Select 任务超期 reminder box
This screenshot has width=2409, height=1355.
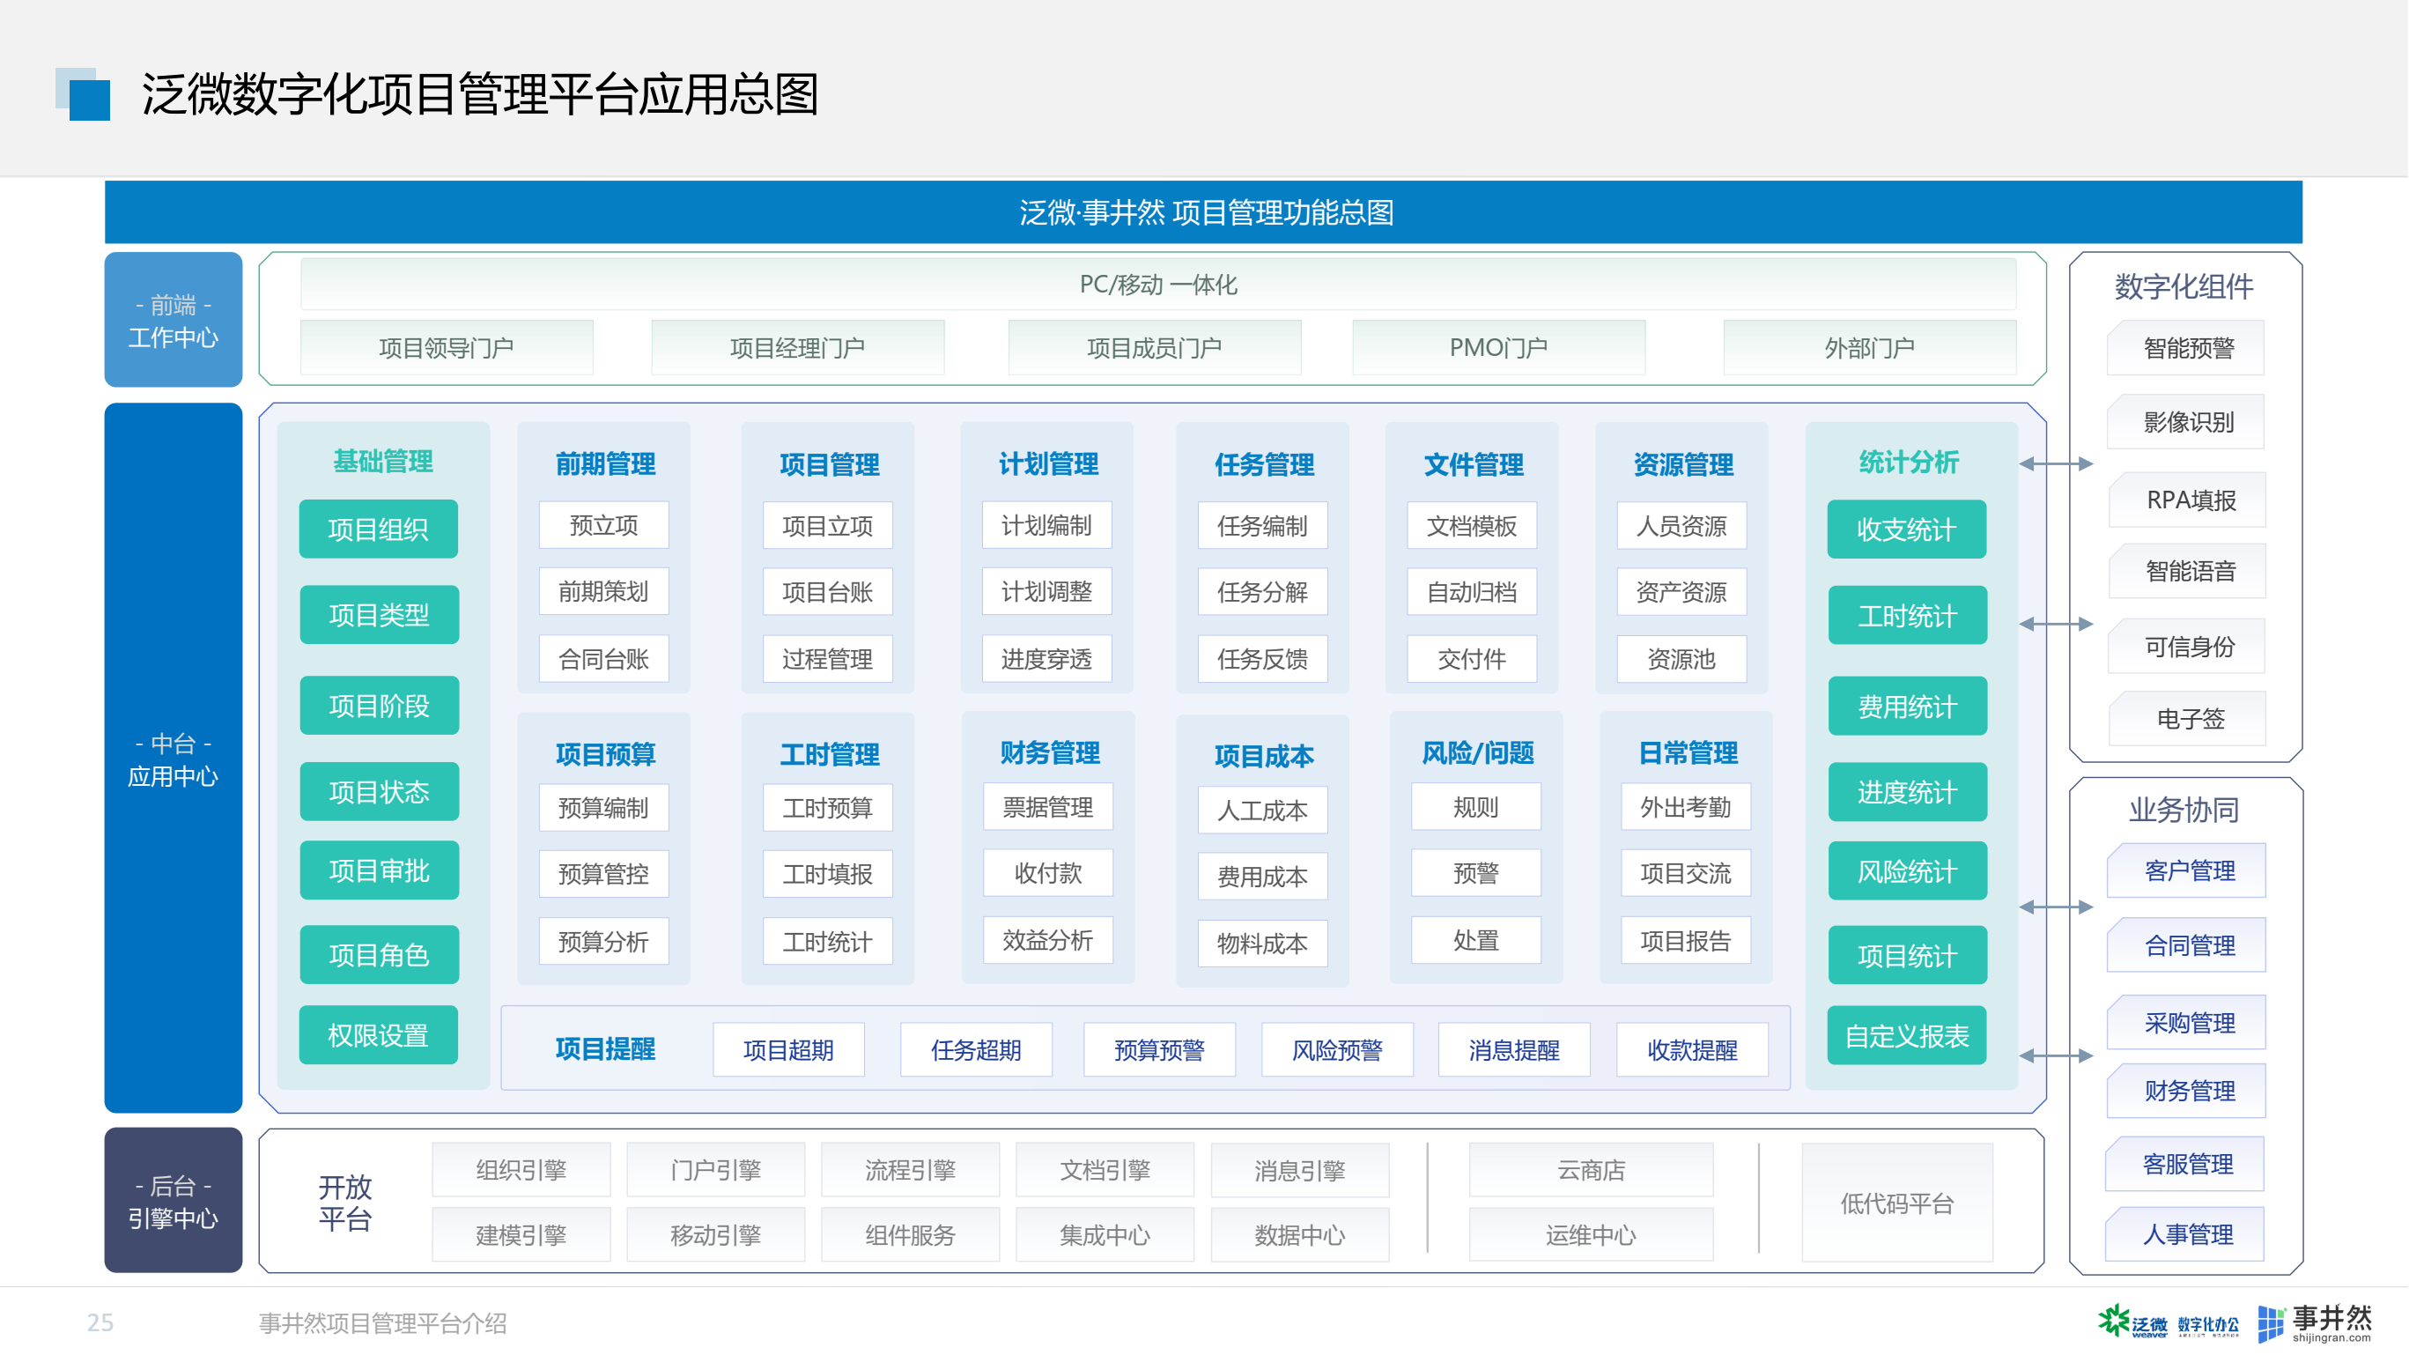(x=976, y=1049)
